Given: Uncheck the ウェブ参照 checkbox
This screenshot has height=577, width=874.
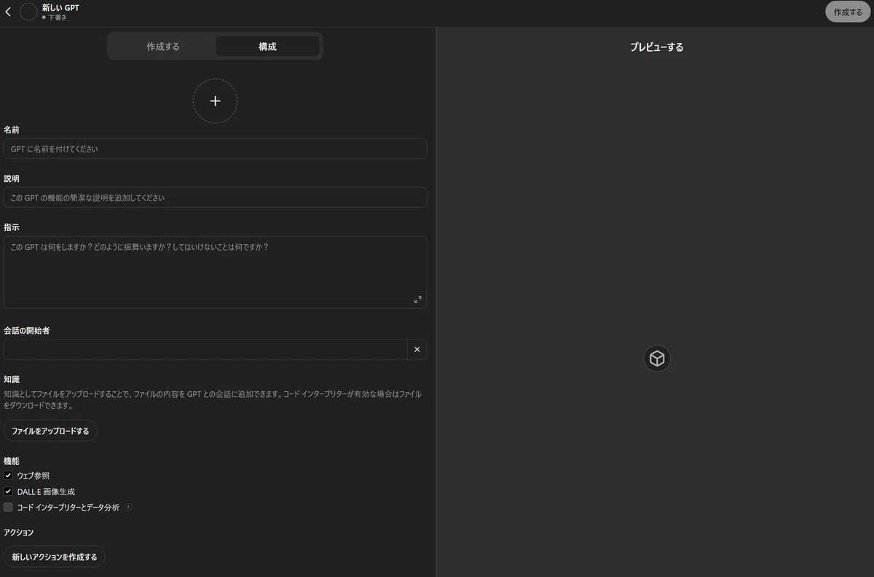Looking at the screenshot, I should coord(9,475).
